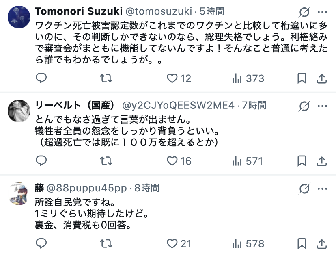Retweet the post by 藤
Screen dimensions: 336x256
click(106, 243)
